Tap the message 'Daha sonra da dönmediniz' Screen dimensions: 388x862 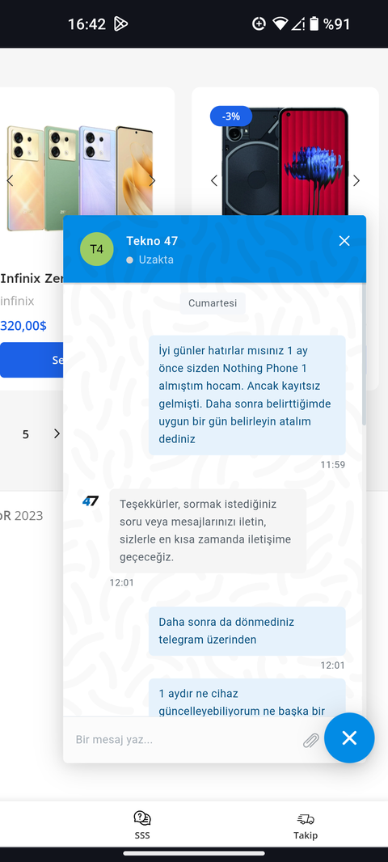[x=247, y=631]
